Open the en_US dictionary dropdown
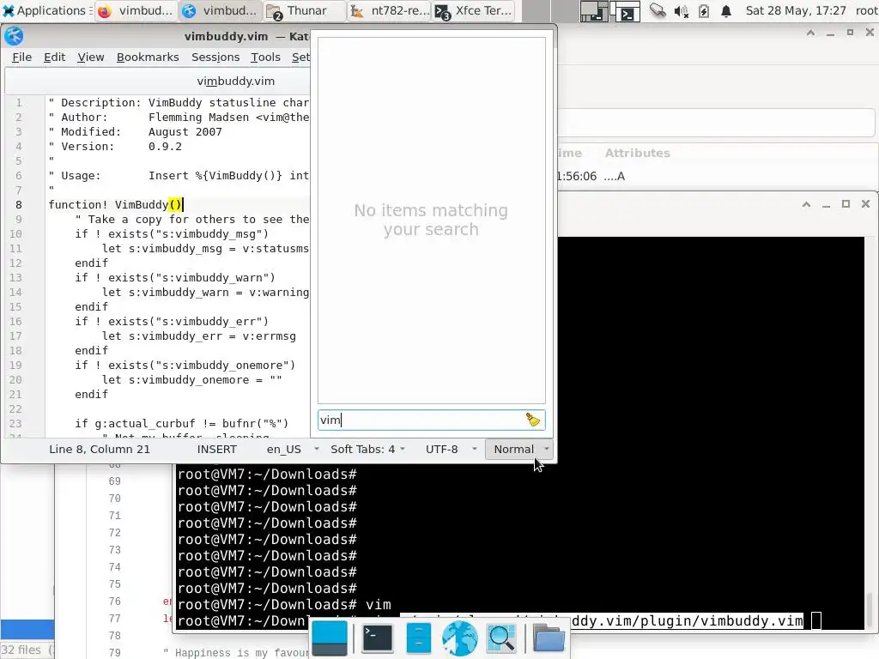The width and height of the screenshot is (879, 659). tap(292, 449)
